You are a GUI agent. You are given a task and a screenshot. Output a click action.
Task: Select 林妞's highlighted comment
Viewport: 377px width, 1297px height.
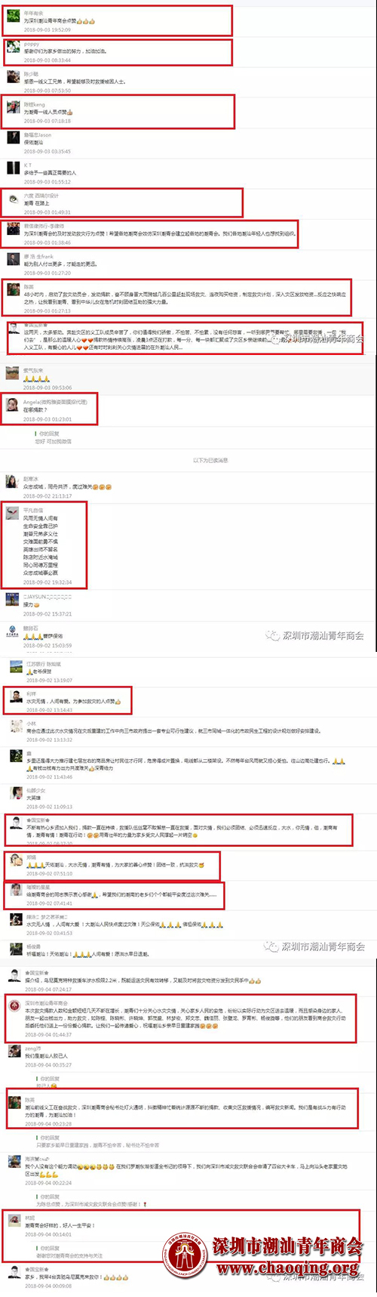pyautogui.click(x=60, y=1225)
